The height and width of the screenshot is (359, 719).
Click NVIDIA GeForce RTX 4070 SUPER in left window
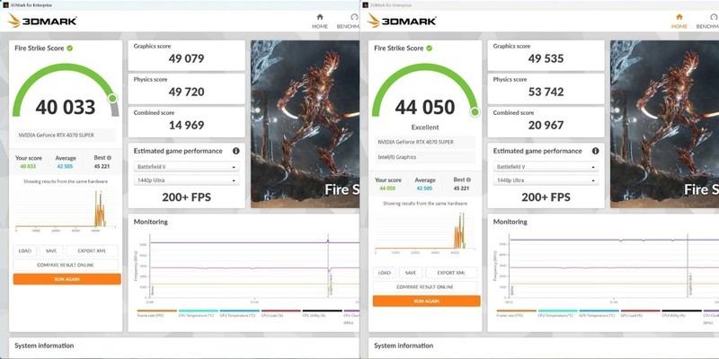pos(64,136)
